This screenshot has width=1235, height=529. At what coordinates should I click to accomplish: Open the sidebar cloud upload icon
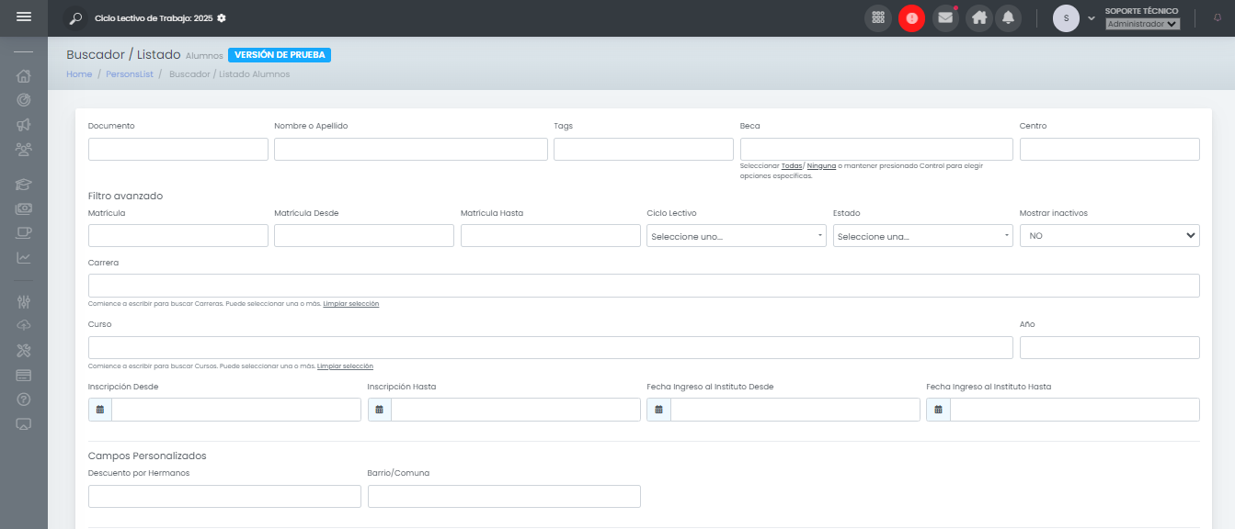(x=24, y=325)
